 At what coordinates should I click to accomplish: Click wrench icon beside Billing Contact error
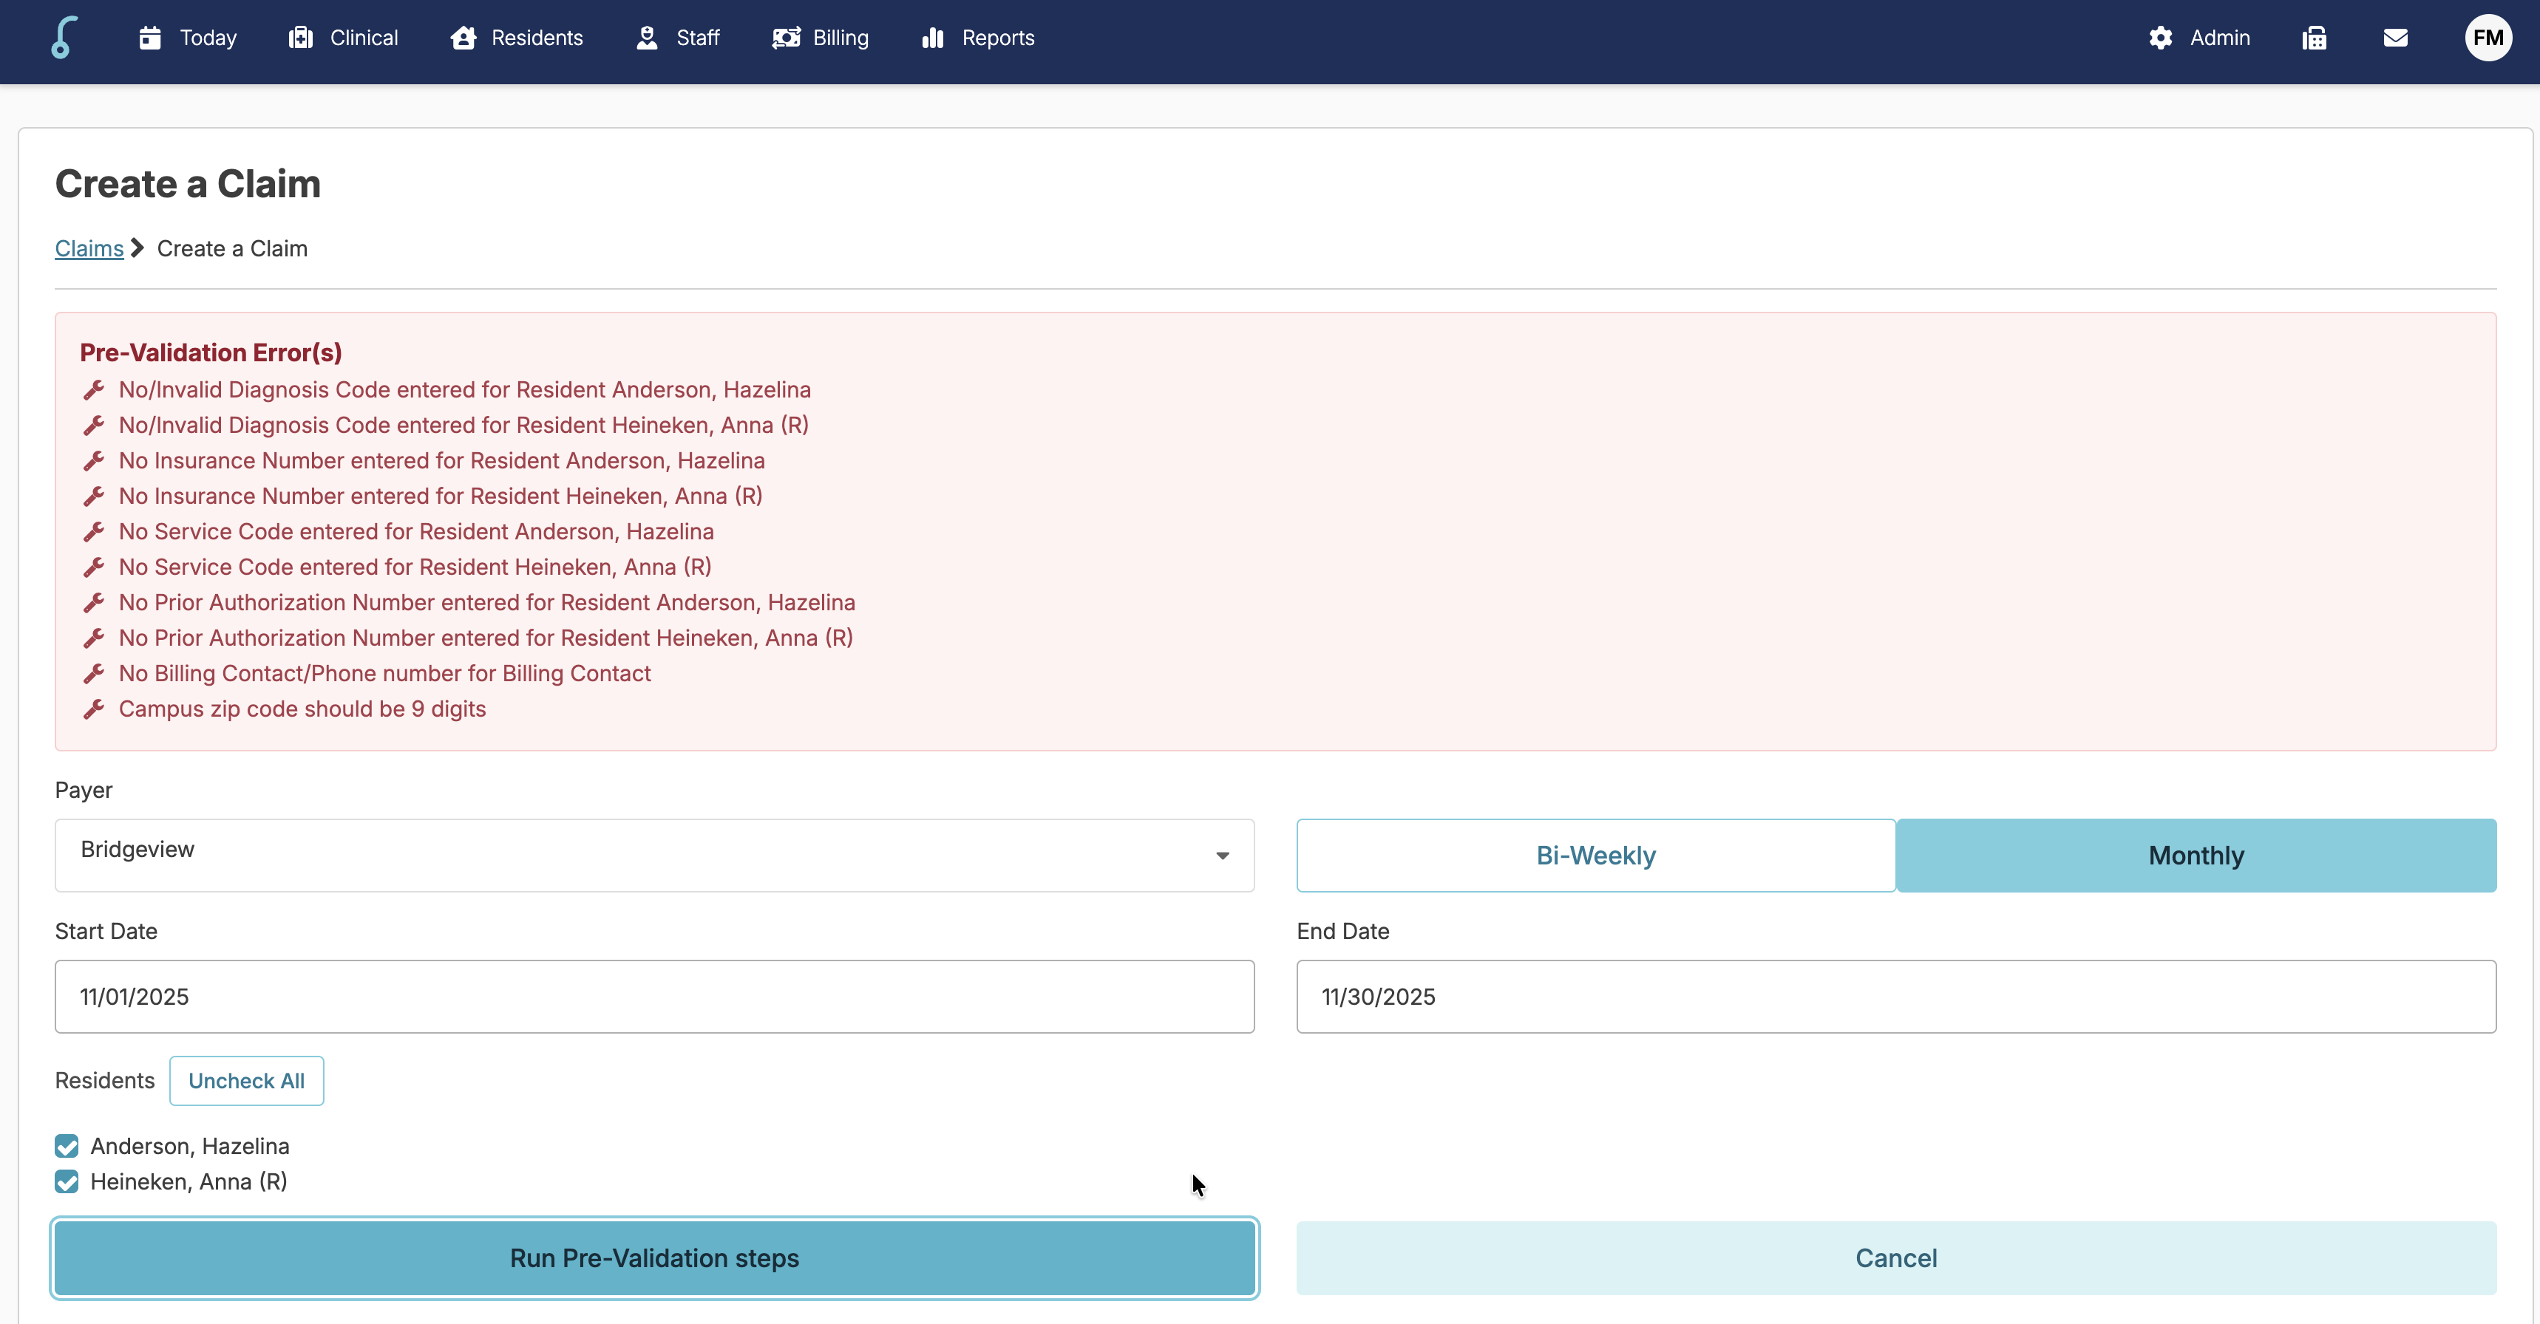(x=94, y=673)
